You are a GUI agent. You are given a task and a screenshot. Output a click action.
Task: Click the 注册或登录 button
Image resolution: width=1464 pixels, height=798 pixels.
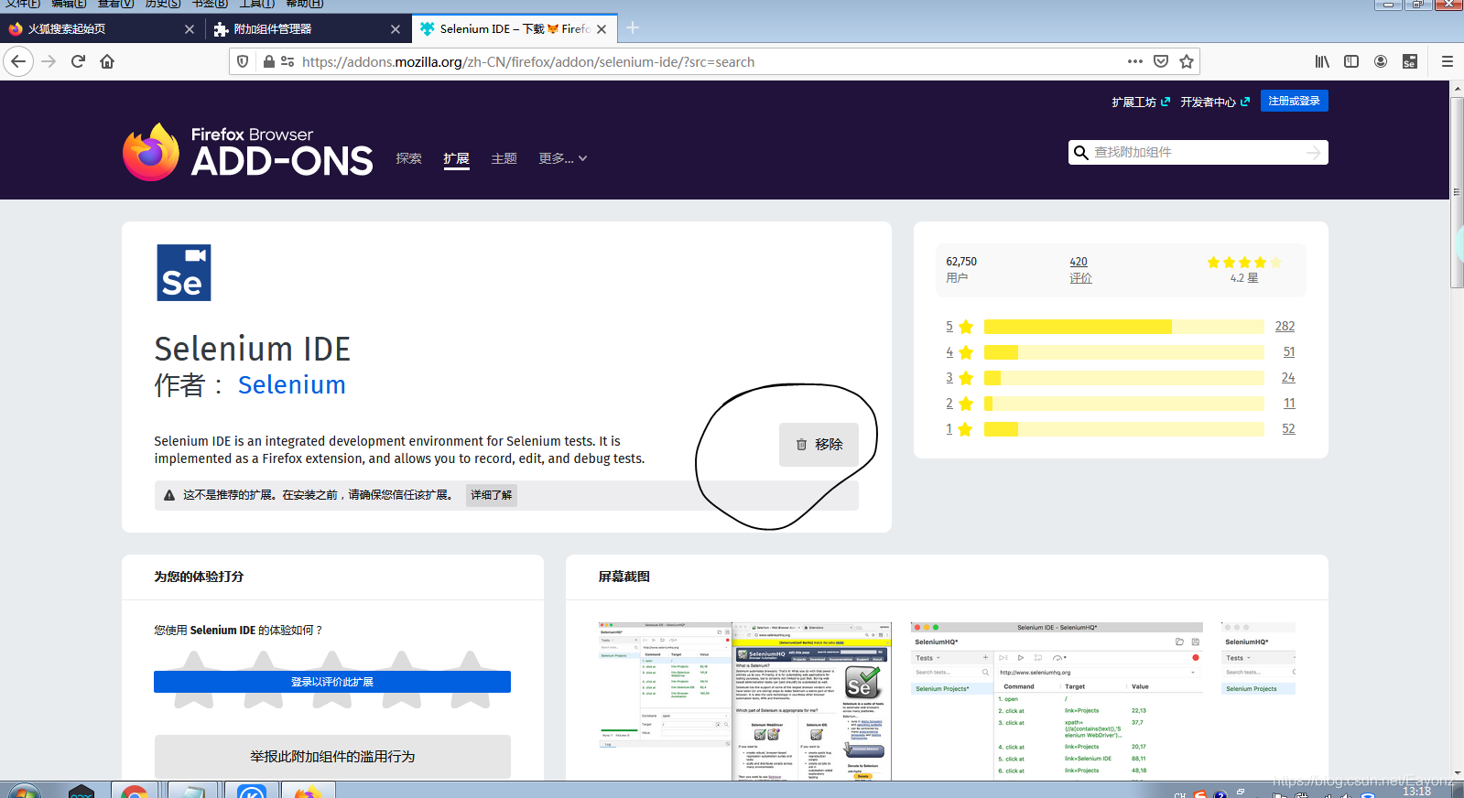pos(1294,101)
